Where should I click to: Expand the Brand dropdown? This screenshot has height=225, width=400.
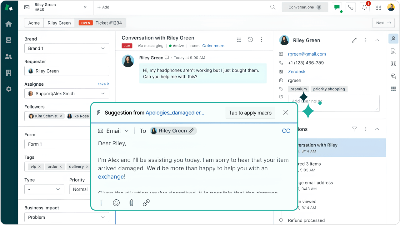click(67, 48)
